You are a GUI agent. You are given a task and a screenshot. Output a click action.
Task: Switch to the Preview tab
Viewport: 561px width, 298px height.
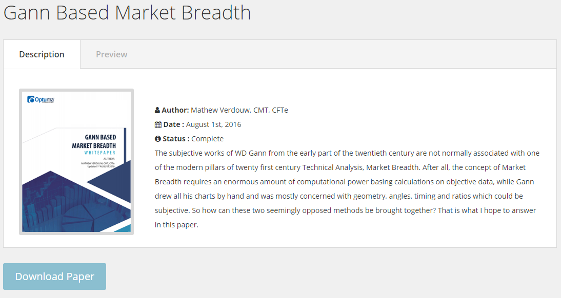(111, 54)
